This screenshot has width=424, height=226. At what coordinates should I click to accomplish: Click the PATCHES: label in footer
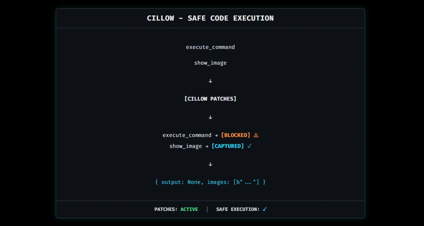point(166,209)
